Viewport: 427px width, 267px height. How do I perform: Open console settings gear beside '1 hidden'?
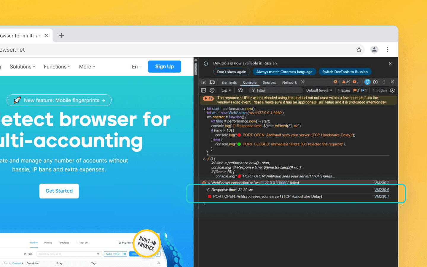(x=392, y=90)
